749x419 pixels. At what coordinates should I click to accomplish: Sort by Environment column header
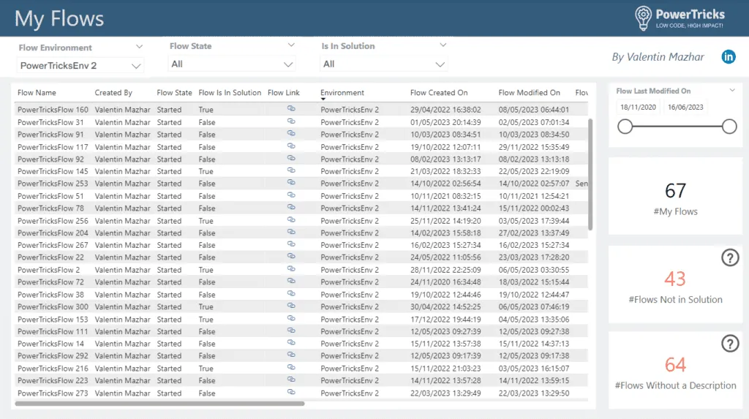click(x=342, y=93)
